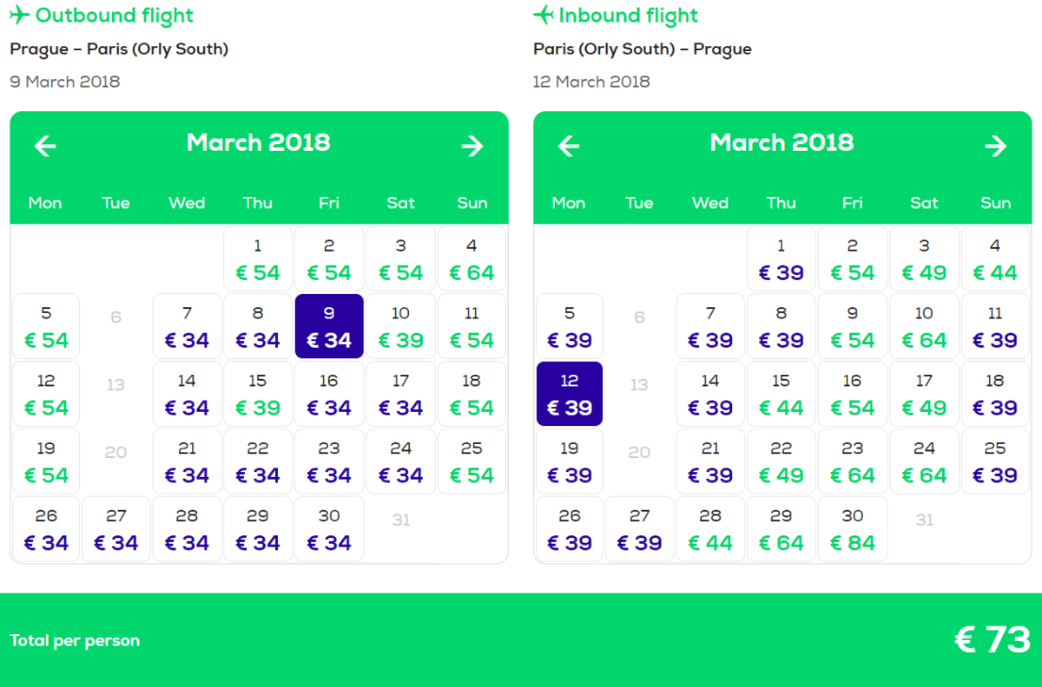Select inbound March 22 fare €49
This screenshot has width=1042, height=687.
(x=781, y=461)
